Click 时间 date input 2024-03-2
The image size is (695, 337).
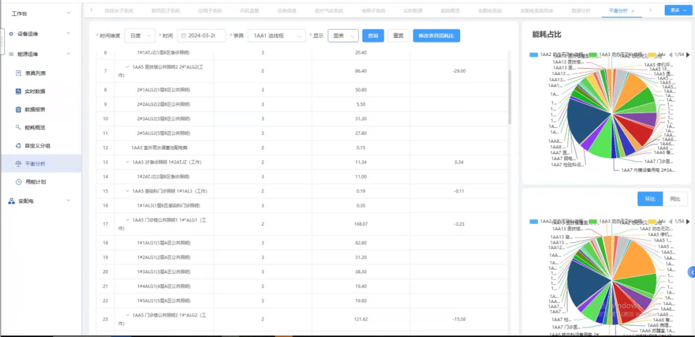click(201, 36)
